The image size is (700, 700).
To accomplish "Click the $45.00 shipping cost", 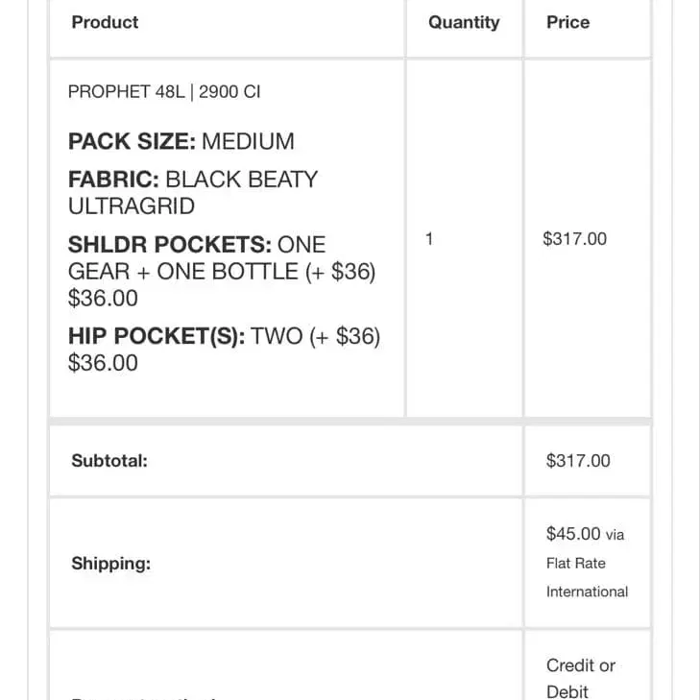I will tap(573, 534).
